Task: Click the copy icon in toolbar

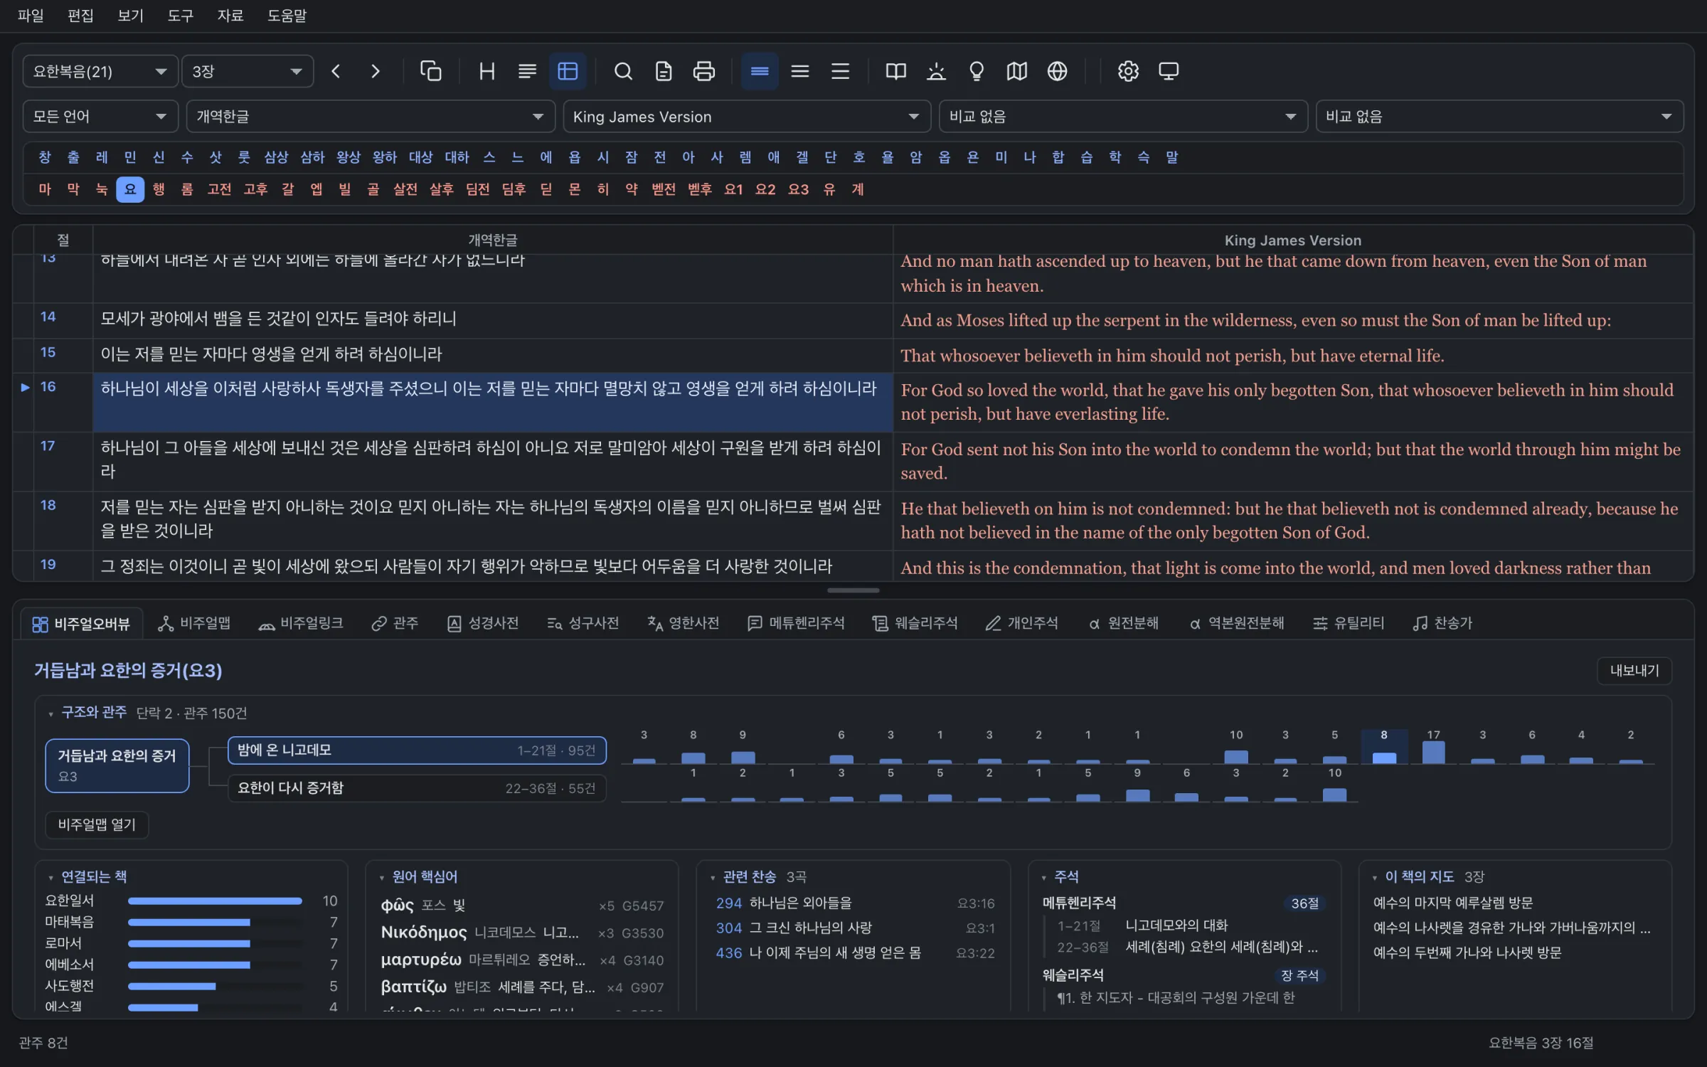Action: point(431,71)
